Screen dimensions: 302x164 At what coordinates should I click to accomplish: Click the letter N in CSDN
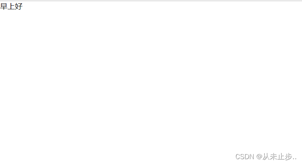coord(252,157)
